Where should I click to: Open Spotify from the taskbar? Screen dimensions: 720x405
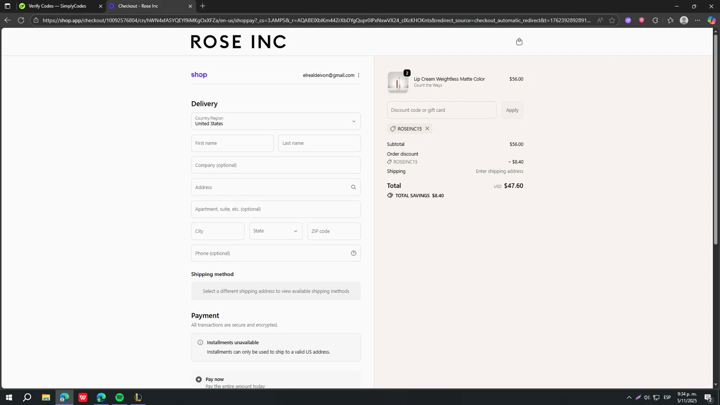point(120,397)
